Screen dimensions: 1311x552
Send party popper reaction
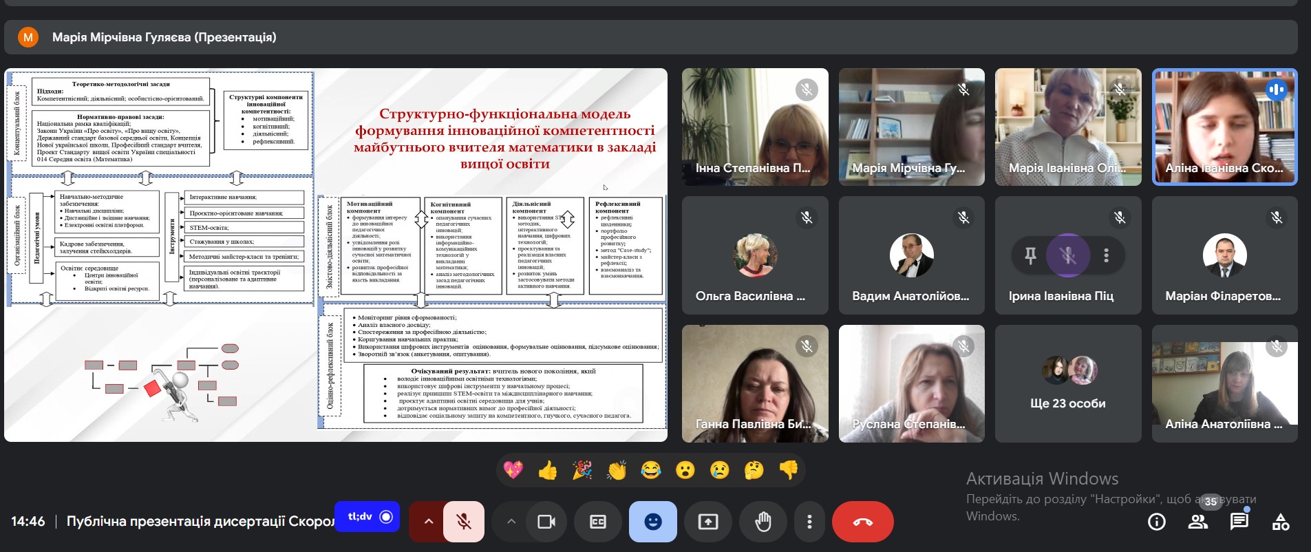(x=582, y=470)
